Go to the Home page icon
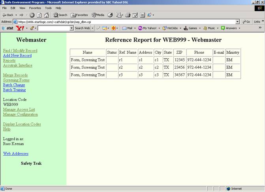Viewport: 265px width, 192px height. [x=46, y=15]
